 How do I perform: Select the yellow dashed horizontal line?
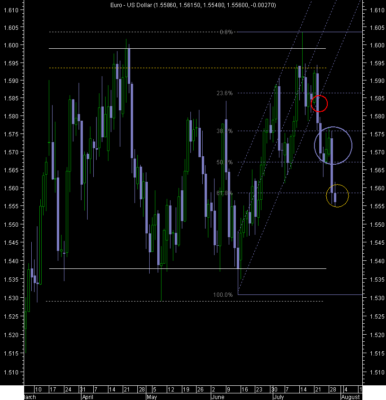point(188,68)
